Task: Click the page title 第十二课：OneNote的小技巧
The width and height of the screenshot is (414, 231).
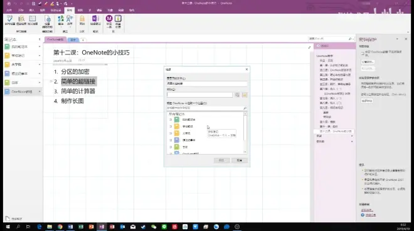Action: coord(92,53)
